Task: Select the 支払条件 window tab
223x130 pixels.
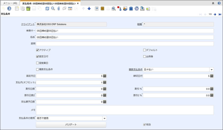Action: tap(49, 3)
